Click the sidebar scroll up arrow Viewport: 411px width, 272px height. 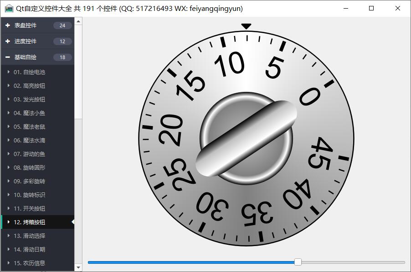click(x=78, y=21)
